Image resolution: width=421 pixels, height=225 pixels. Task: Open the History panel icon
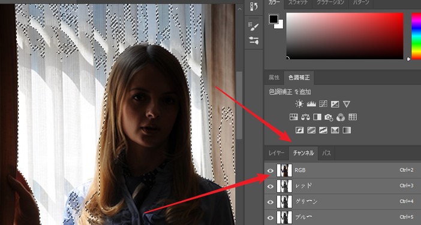[x=254, y=7]
